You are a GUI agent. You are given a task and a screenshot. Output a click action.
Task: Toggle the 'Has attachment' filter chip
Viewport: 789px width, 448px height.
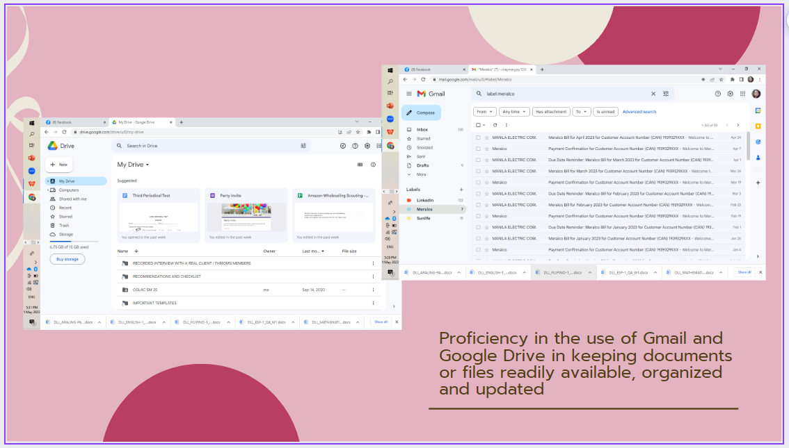point(551,112)
